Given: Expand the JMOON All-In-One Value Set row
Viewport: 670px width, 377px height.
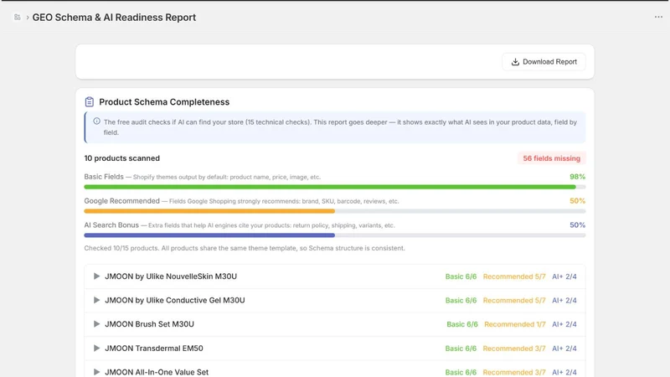Looking at the screenshot, I should tap(96, 372).
